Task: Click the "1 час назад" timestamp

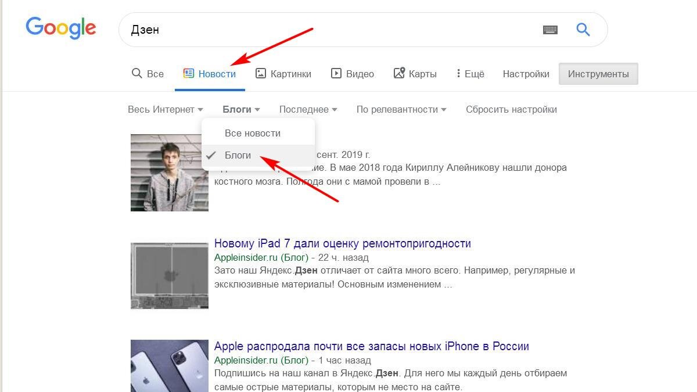Action: tap(344, 360)
